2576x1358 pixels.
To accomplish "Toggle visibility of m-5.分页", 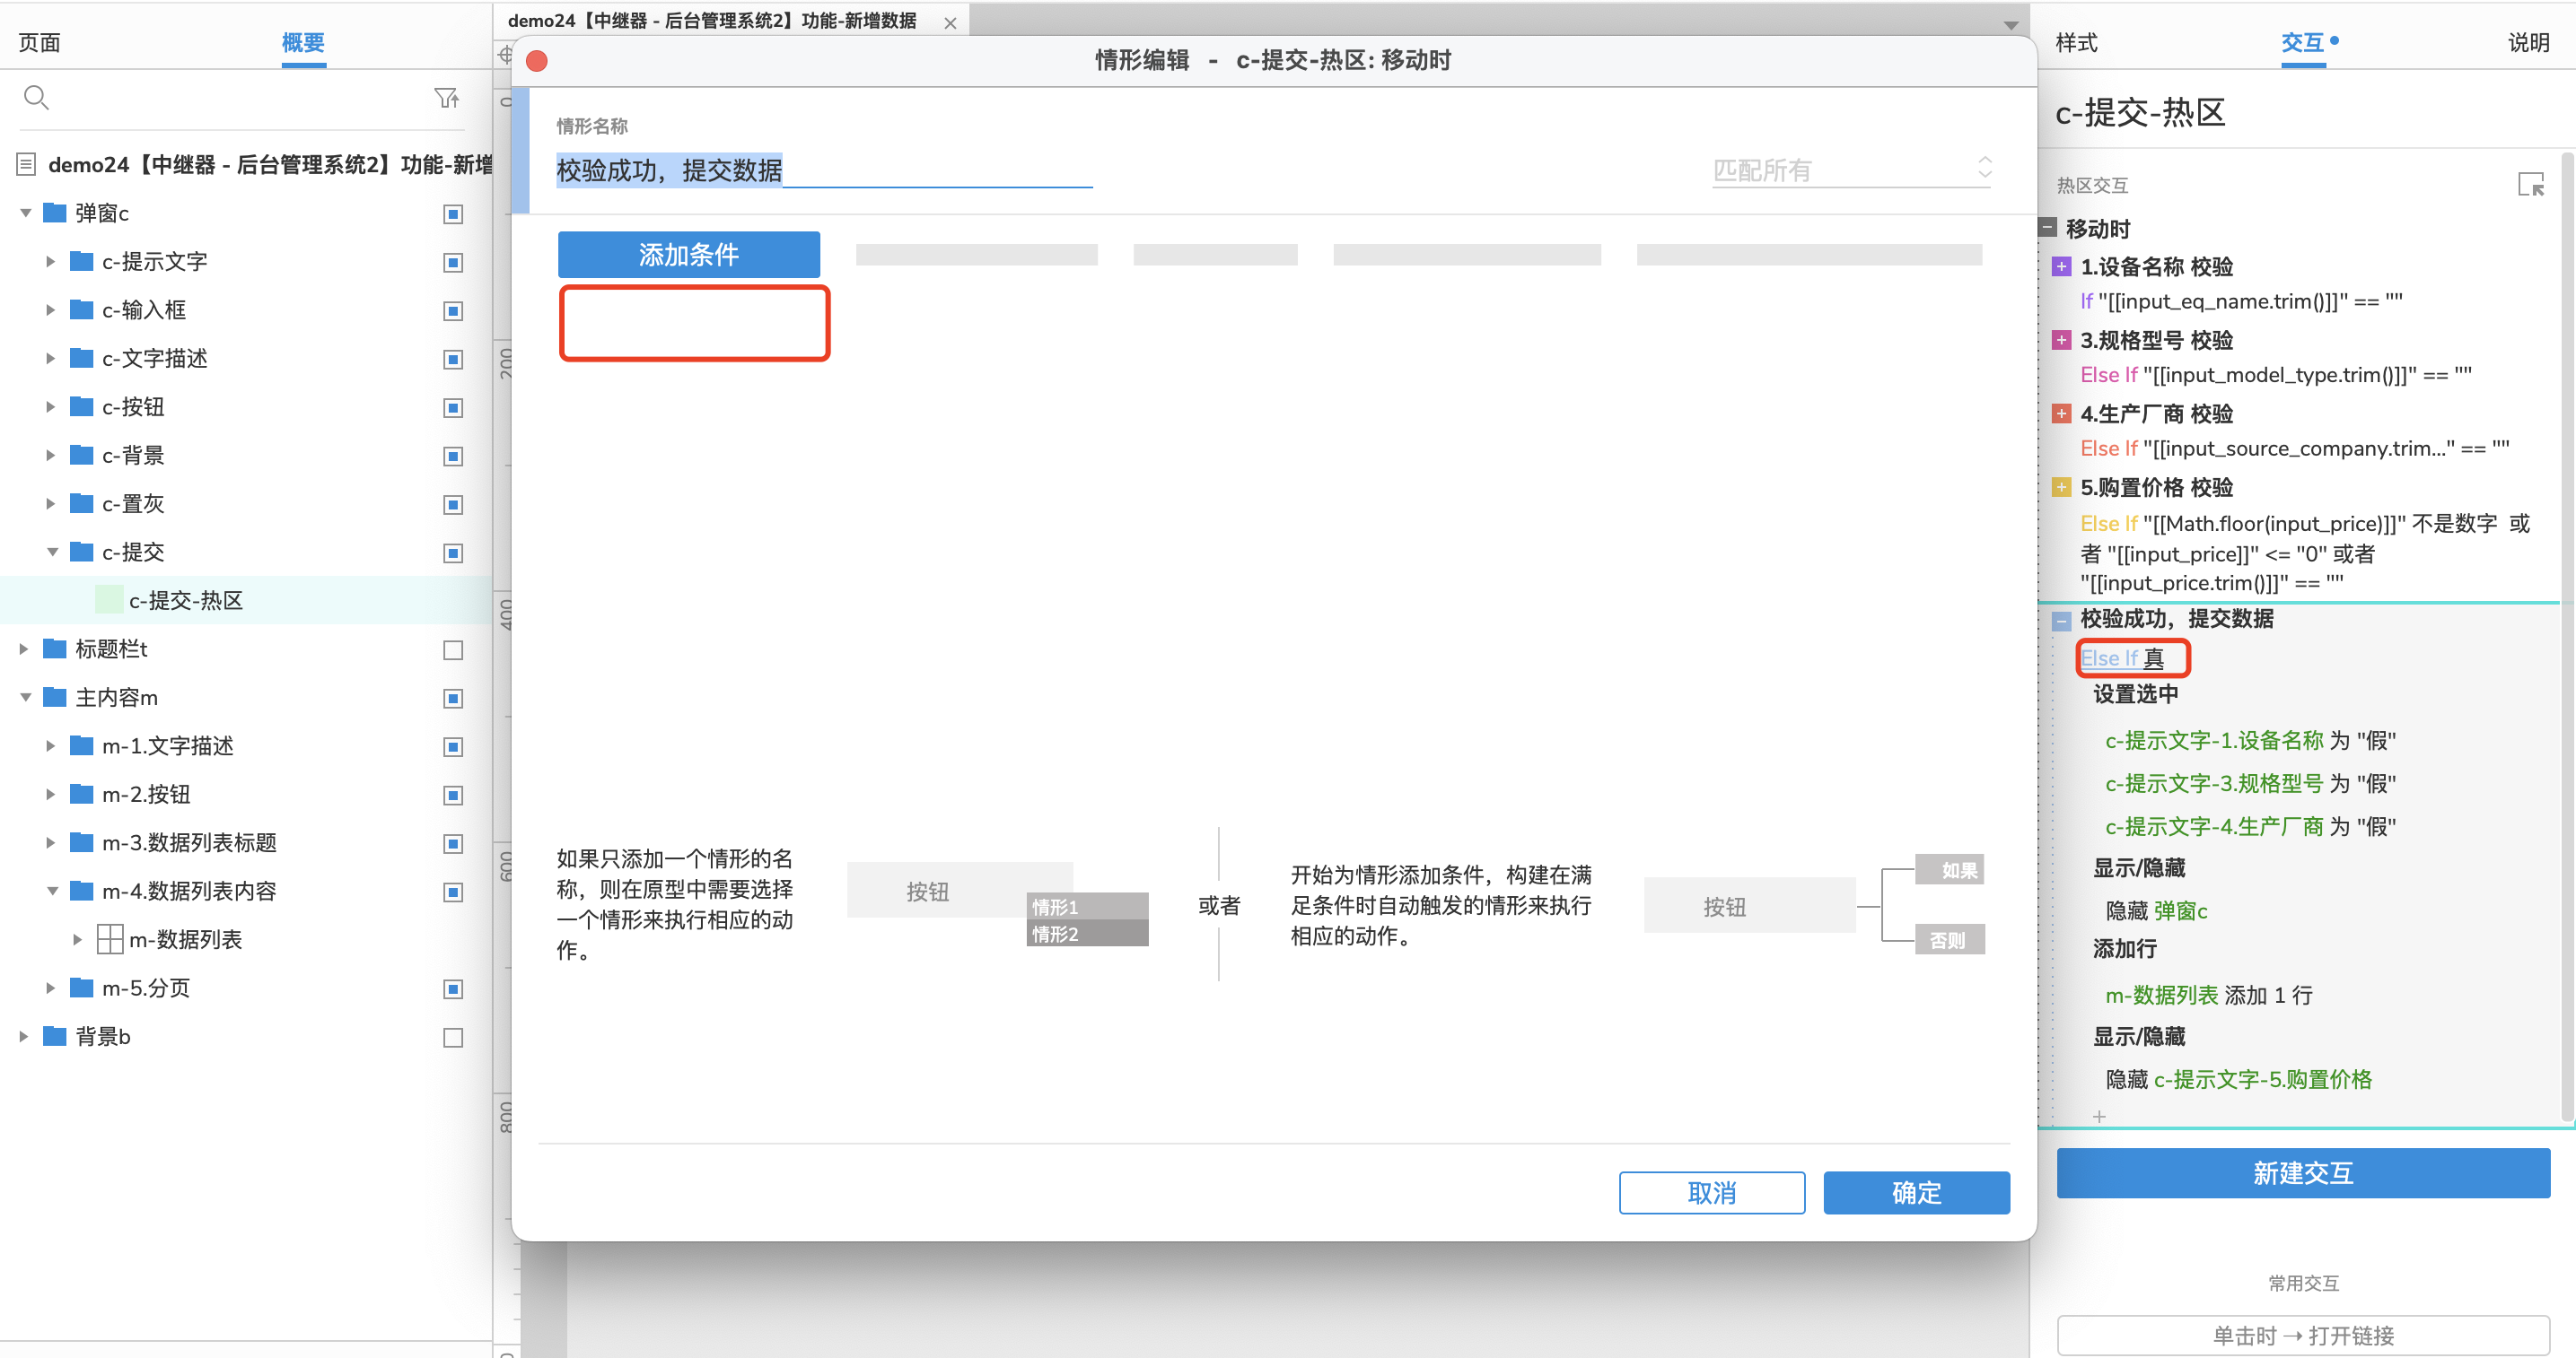I will 453,988.
